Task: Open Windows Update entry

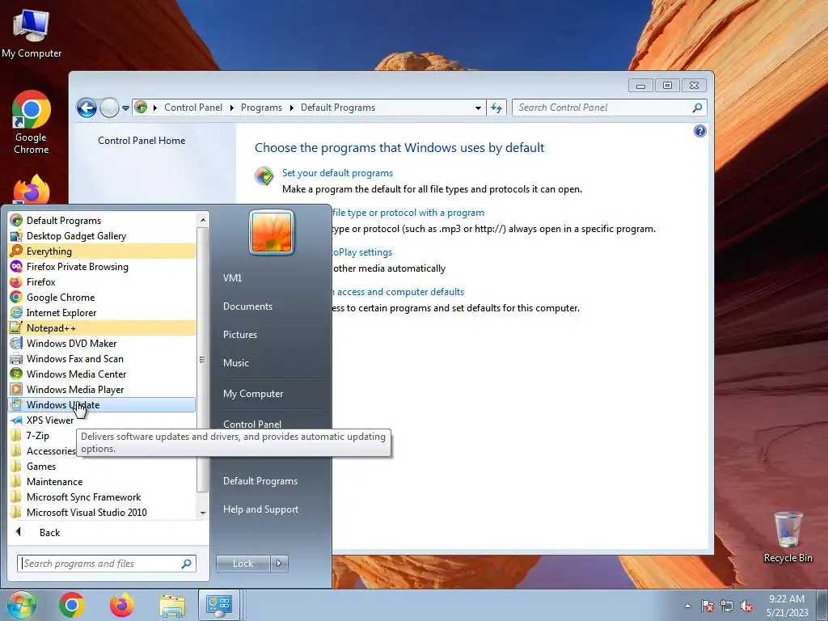Action: 101,404
